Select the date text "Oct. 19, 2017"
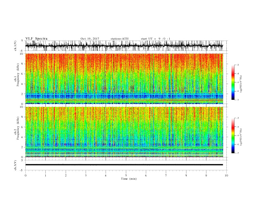255x197 pixels. tap(90, 39)
